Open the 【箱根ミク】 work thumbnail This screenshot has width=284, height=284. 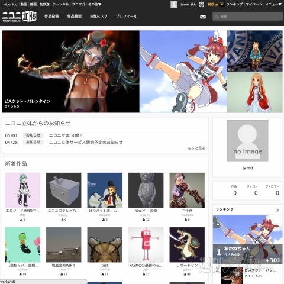tap(22, 245)
